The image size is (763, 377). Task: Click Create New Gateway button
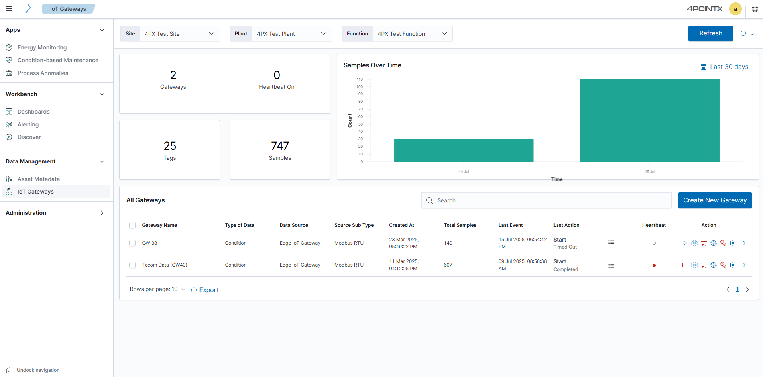(715, 200)
